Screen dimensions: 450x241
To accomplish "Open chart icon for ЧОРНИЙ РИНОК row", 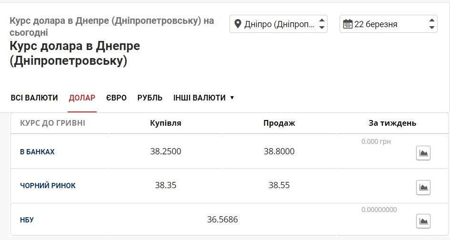I will 423,187.
